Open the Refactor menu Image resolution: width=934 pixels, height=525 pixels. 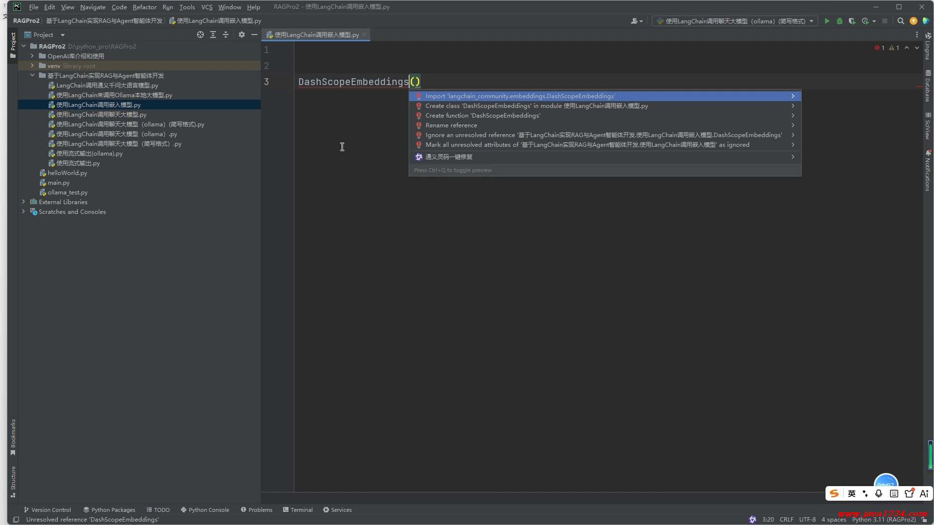tap(144, 7)
